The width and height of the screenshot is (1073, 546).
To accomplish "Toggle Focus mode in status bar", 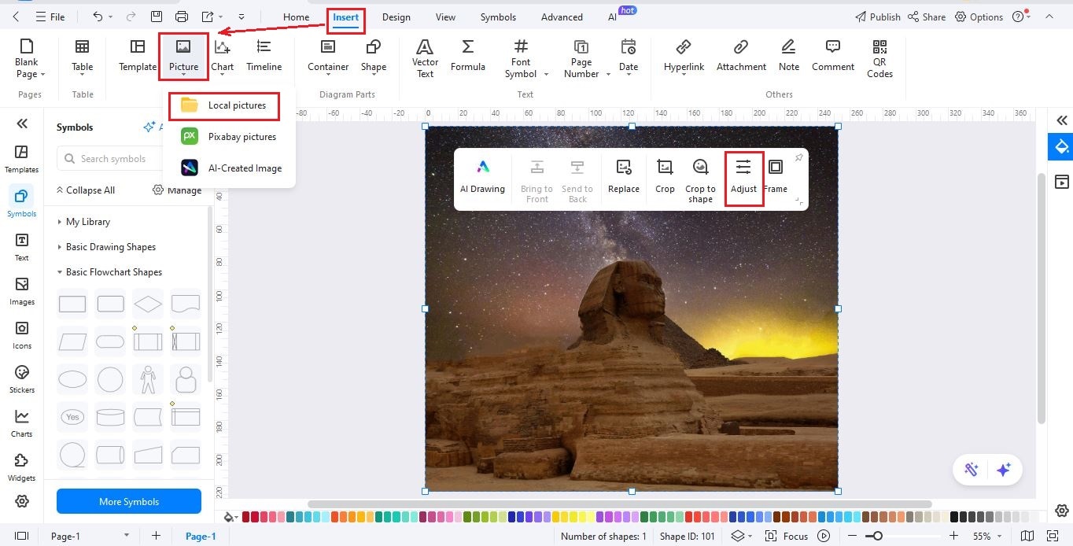I will pyautogui.click(x=787, y=536).
